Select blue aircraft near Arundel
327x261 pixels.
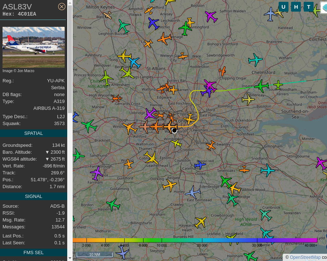click(122, 252)
